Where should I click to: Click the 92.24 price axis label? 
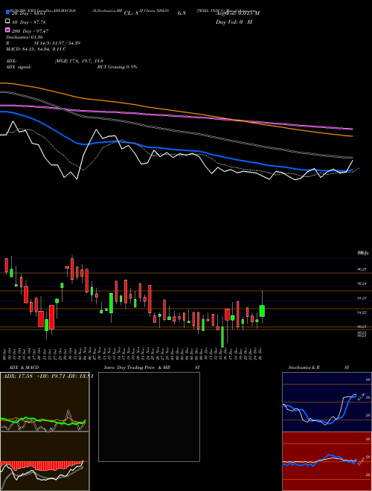click(x=362, y=283)
